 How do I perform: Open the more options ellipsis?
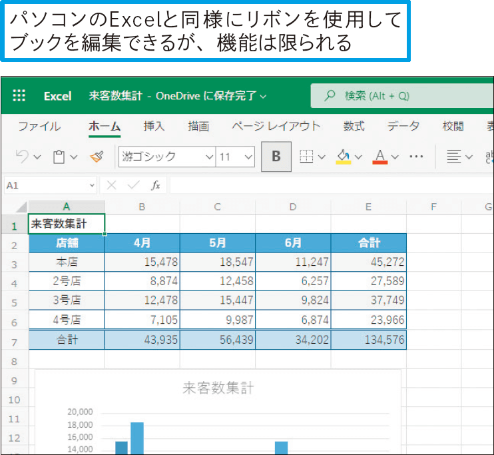pos(416,157)
